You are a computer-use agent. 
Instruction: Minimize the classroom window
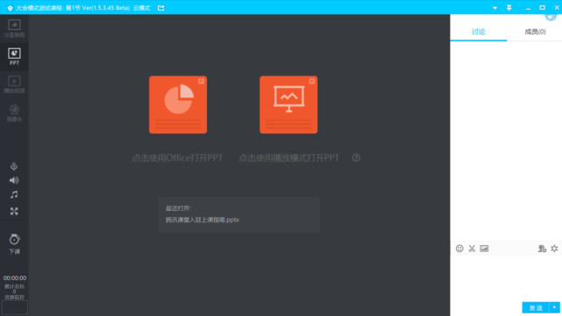[x=529, y=8]
